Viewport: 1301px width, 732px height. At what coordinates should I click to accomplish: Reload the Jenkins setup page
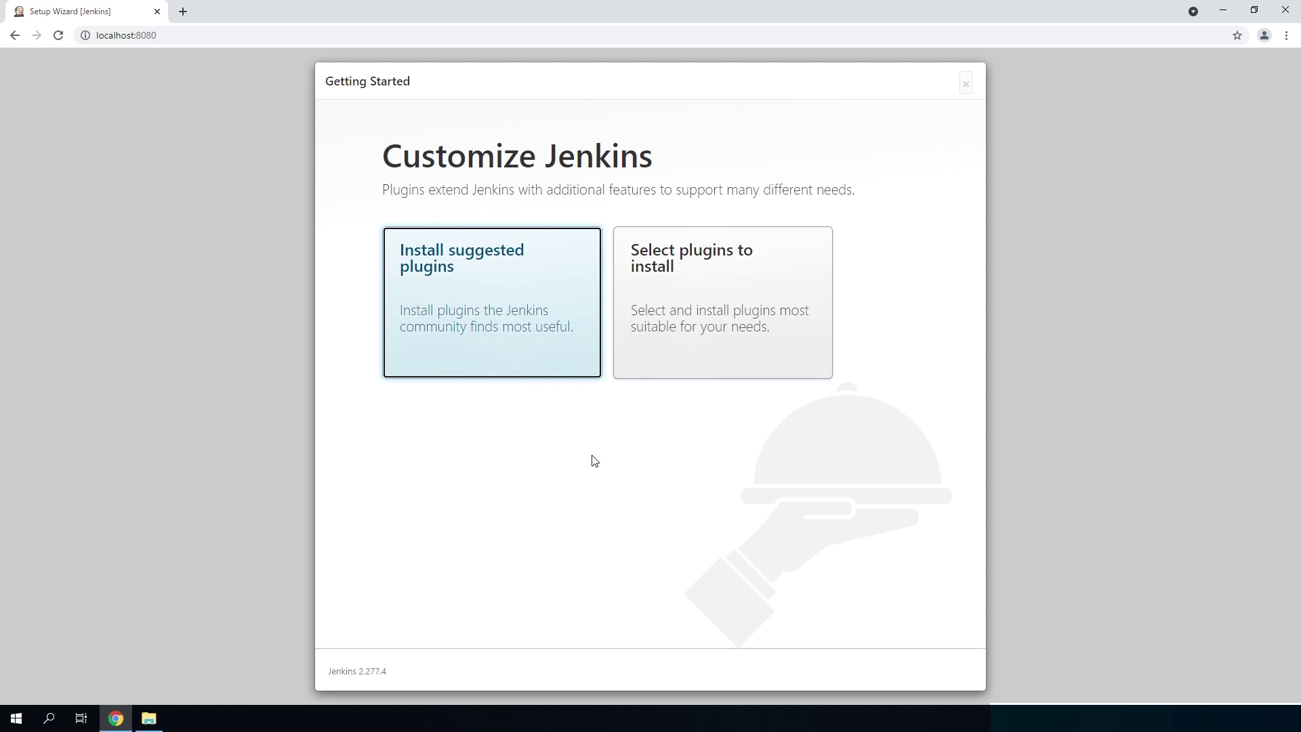(58, 35)
